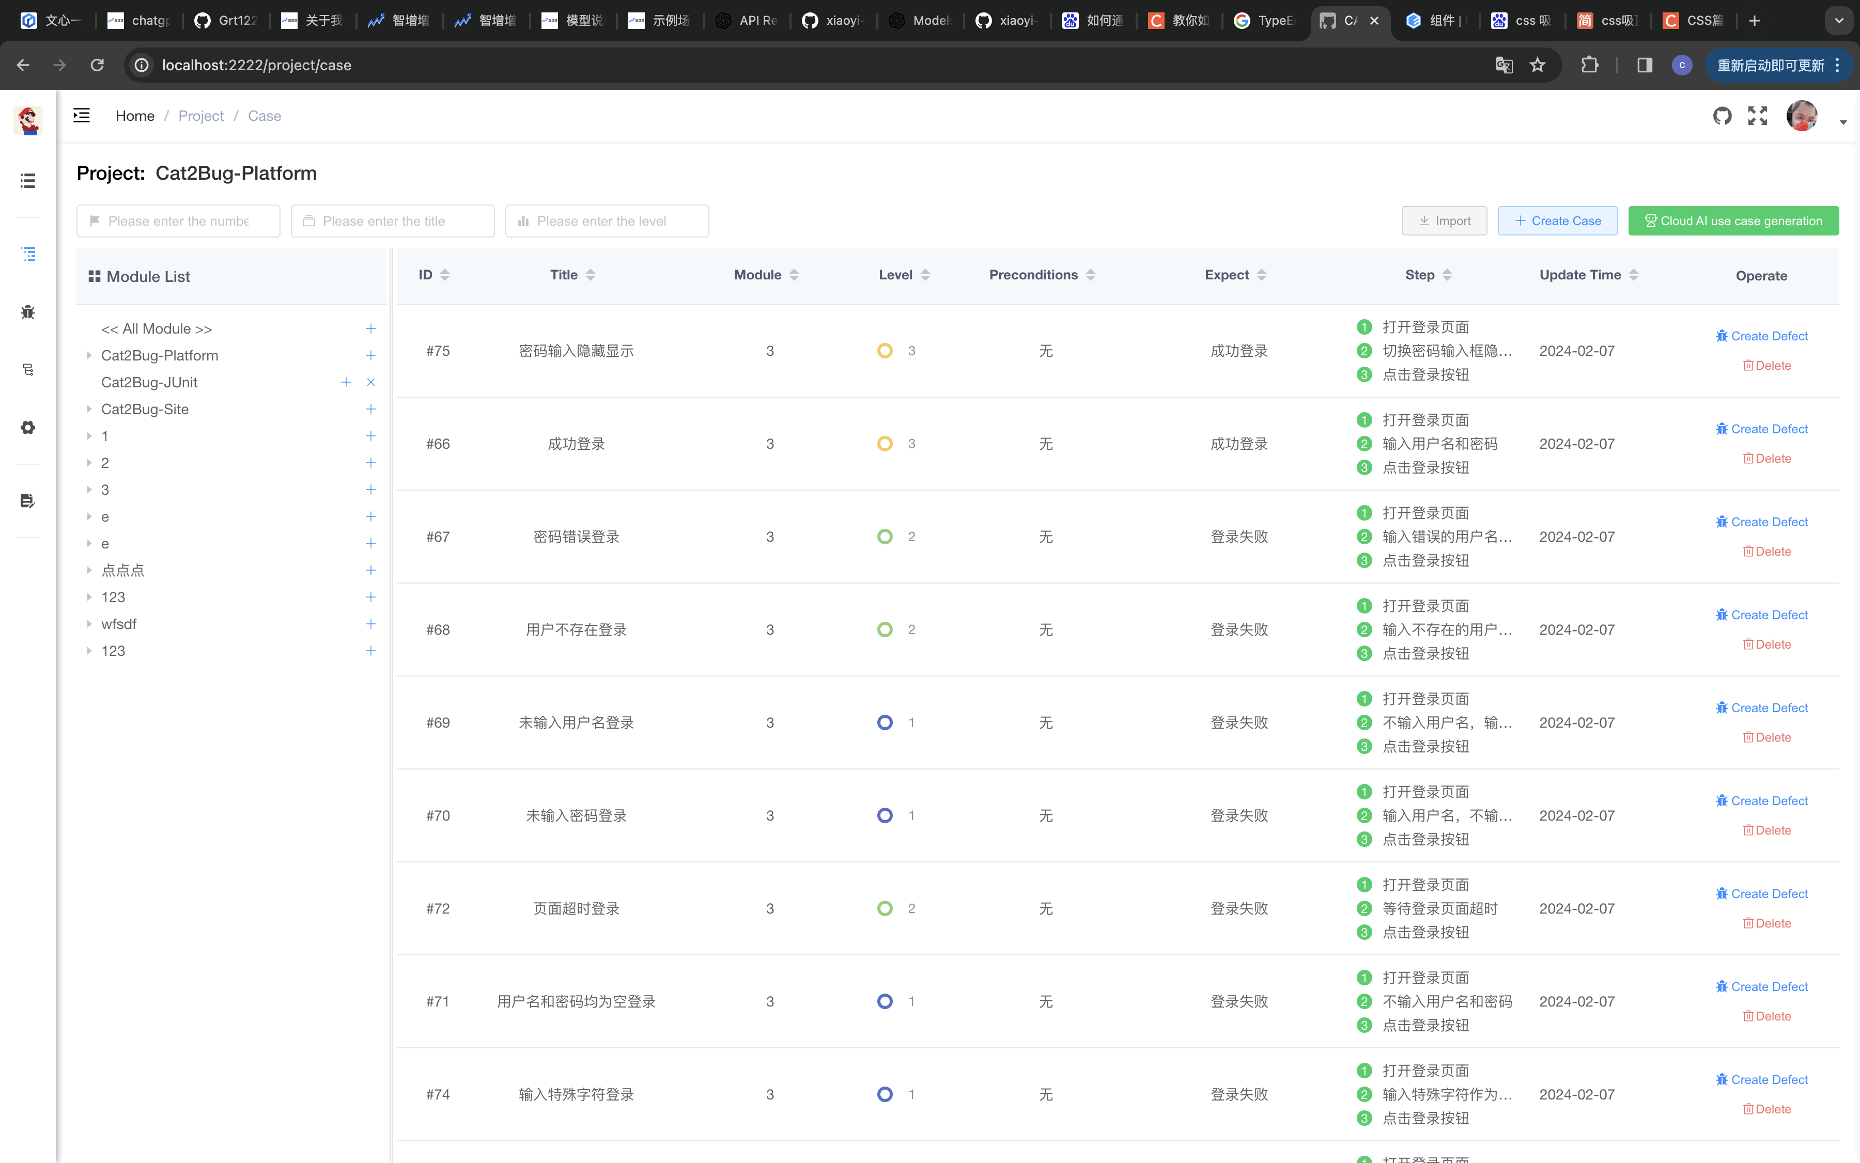The image size is (1860, 1163).
Task: Remove Cat2Bug-JUnit module with X icon
Action: [370, 382]
